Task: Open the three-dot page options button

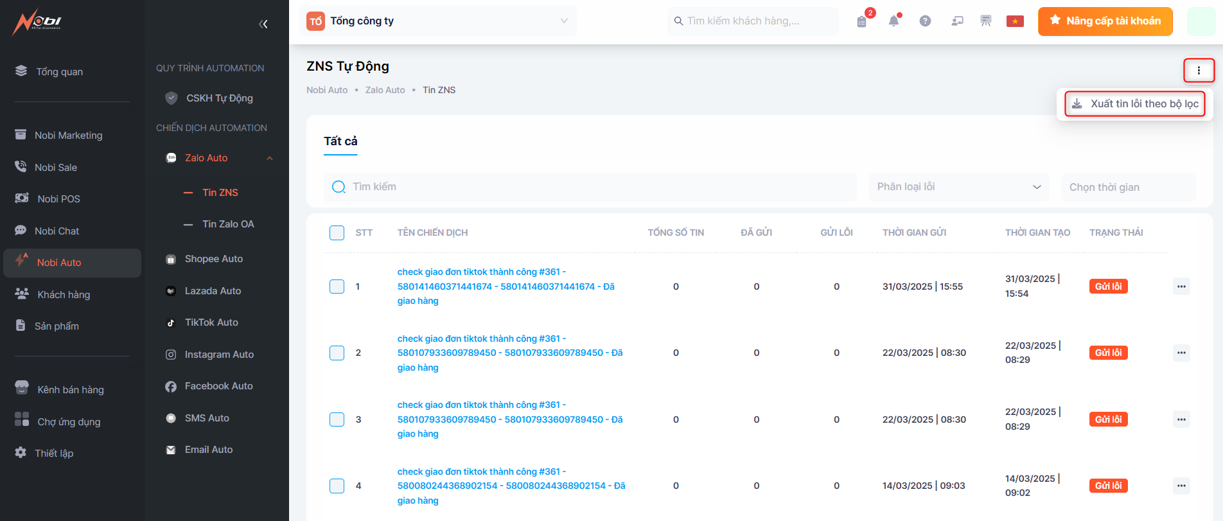Action: [1199, 71]
